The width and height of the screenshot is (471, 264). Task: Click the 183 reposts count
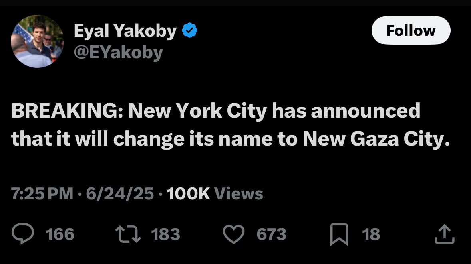166,234
